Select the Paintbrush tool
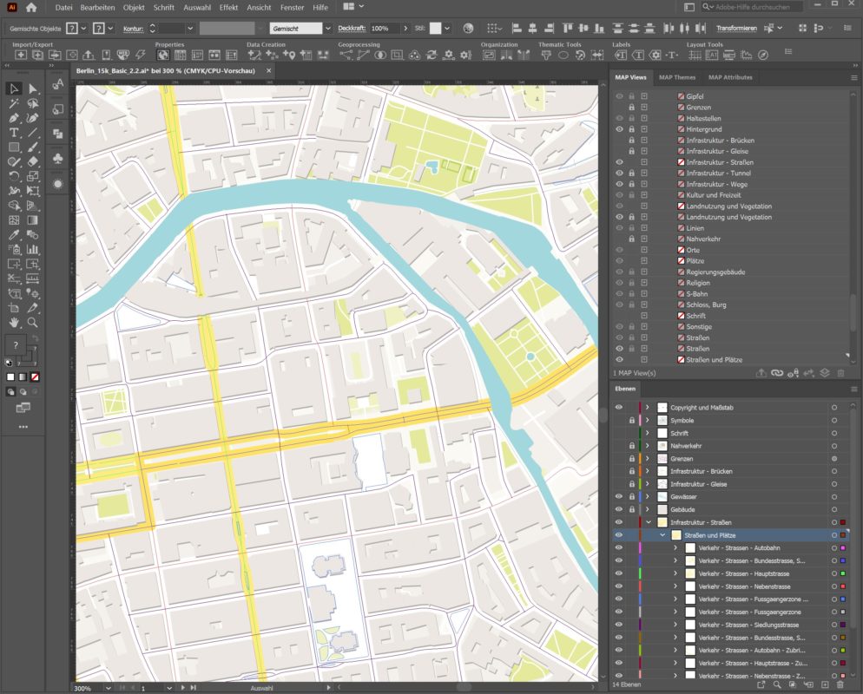The width and height of the screenshot is (863, 694). click(32, 147)
